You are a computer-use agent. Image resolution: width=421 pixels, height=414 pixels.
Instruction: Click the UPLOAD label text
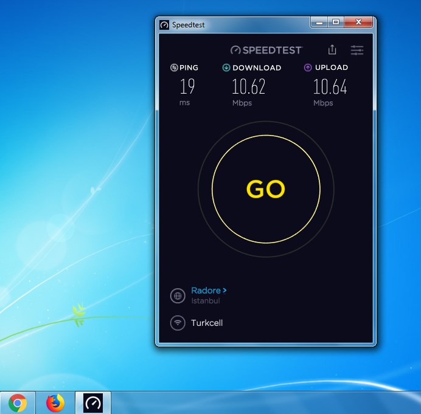[332, 67]
